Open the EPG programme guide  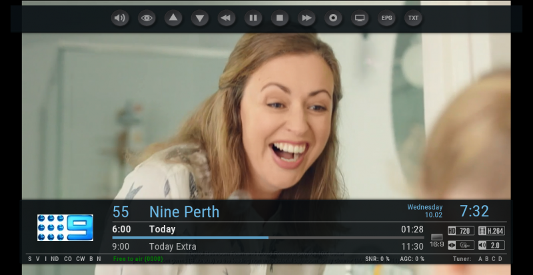pos(386,18)
